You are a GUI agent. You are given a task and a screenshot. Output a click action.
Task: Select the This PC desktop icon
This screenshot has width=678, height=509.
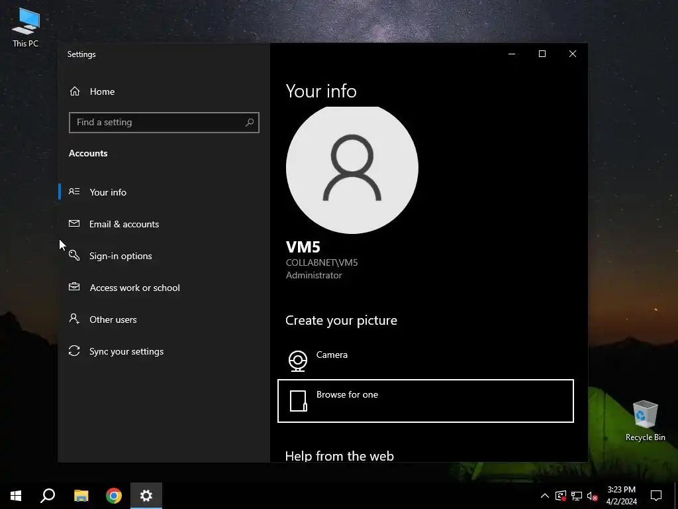(26, 27)
